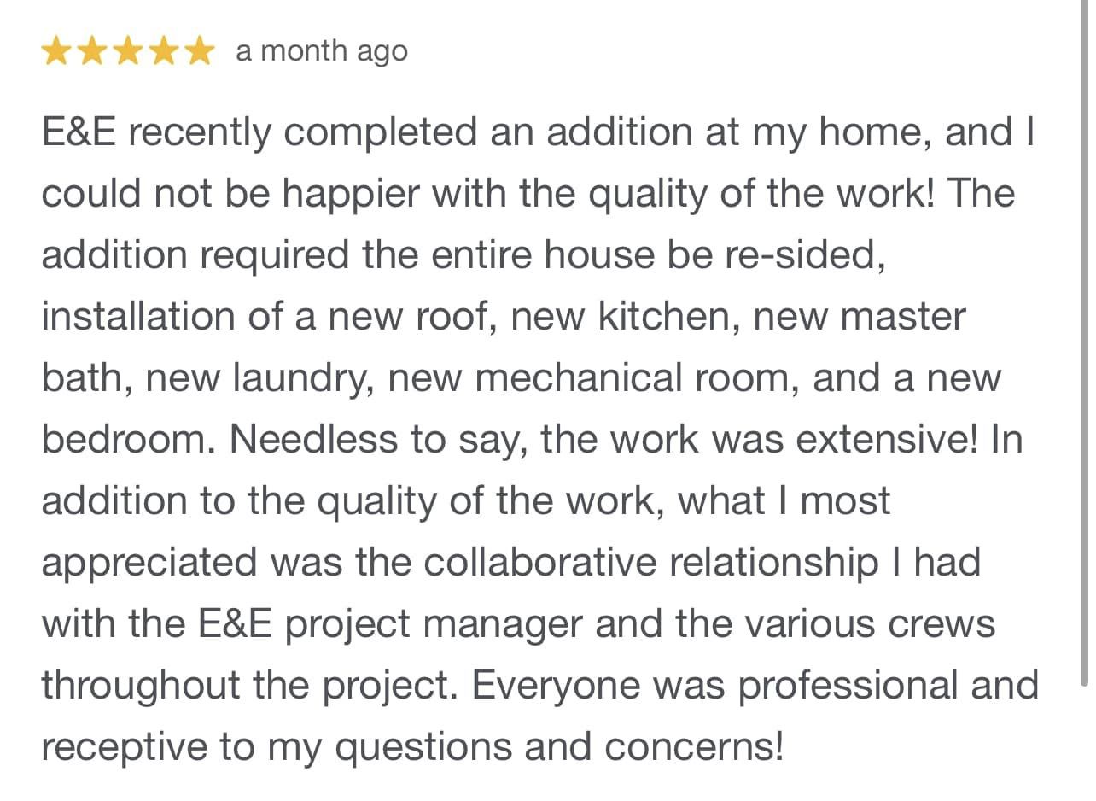Select the third (middle) rating star
The width and height of the screenshot is (1096, 801).
click(x=127, y=51)
